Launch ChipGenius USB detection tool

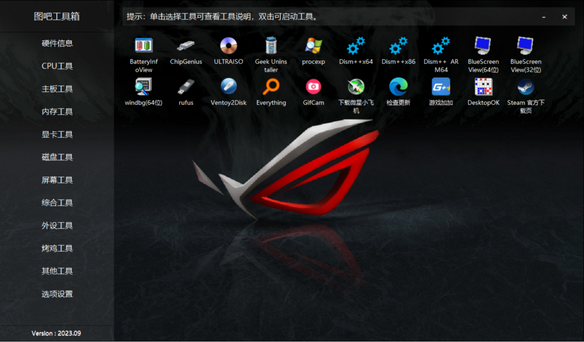coord(185,46)
